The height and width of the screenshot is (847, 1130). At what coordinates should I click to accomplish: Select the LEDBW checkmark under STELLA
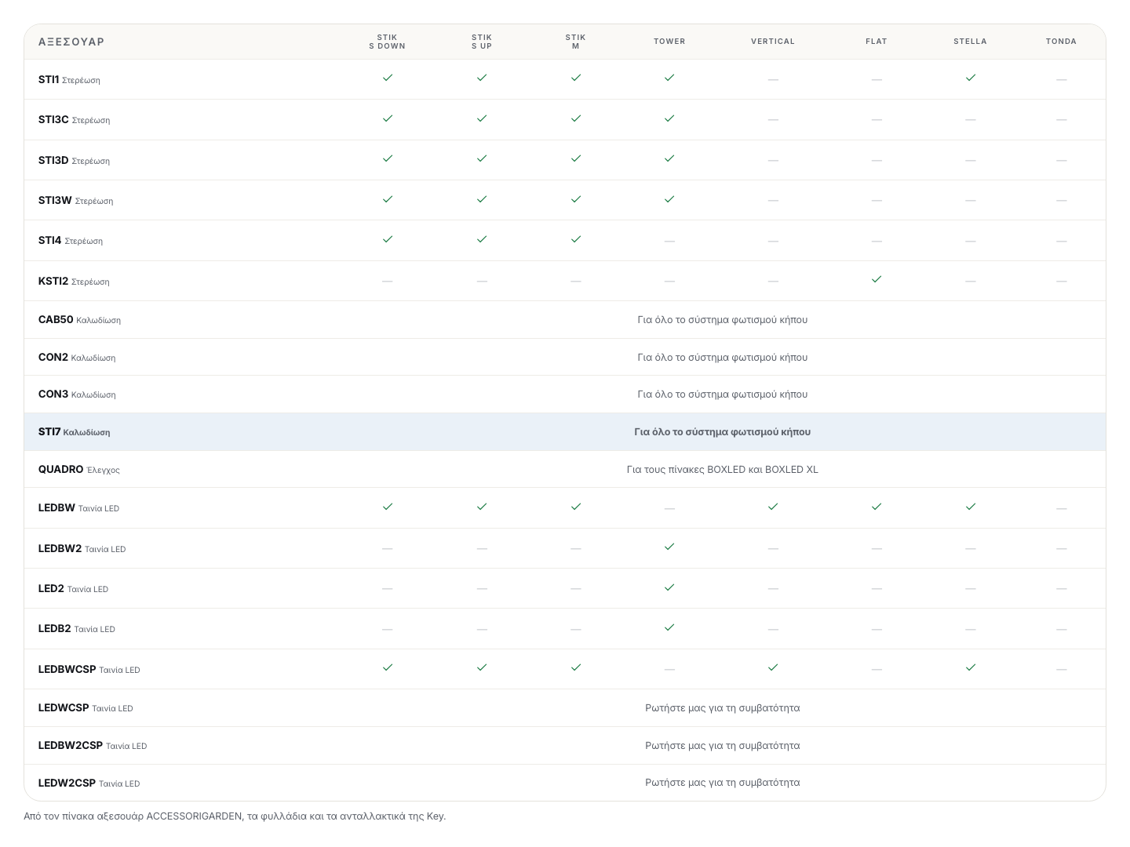coord(971,507)
